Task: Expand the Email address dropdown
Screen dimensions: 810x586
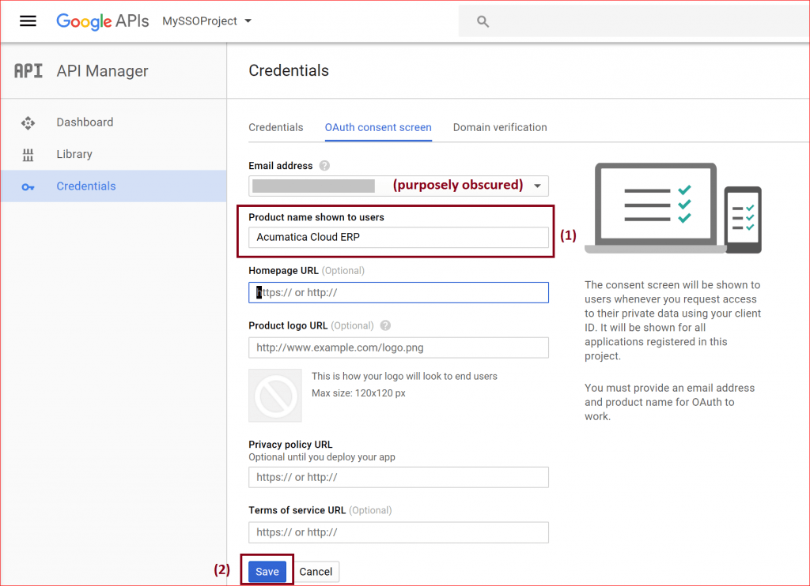Action: tap(537, 186)
